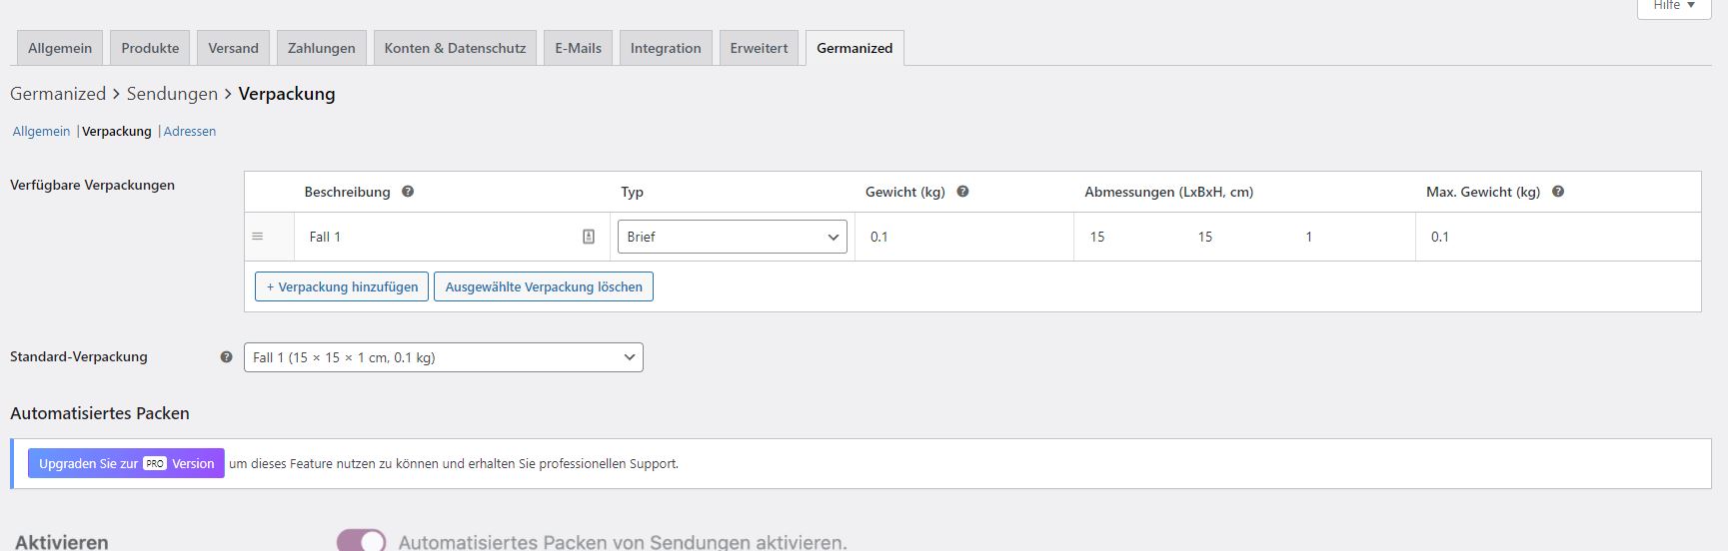Viewport: 1728px width, 551px height.
Task: Click the Gewicht field showing 0.1
Action: click(964, 237)
